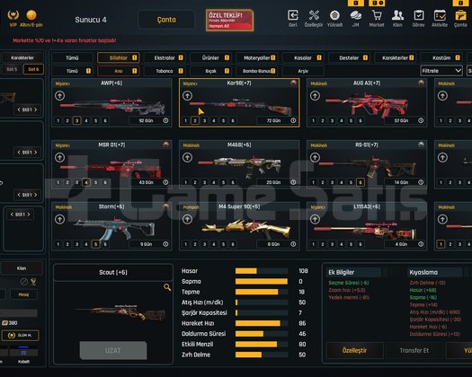Select slot 6 on the RS-S1[+7] card
Image resolution: width=472 pixels, height=377 pixels.
pos(360,182)
